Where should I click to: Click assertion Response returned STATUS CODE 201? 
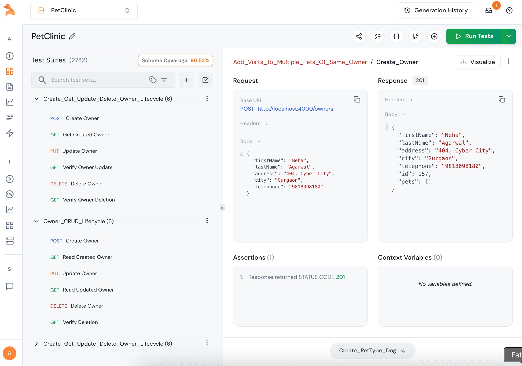(x=296, y=277)
